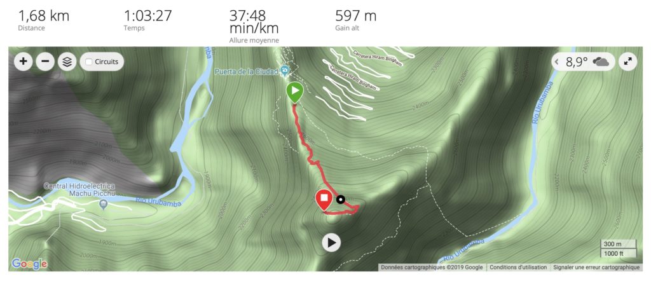The image size is (651, 281).
Task: Open the map layers selector
Action: coord(67,62)
